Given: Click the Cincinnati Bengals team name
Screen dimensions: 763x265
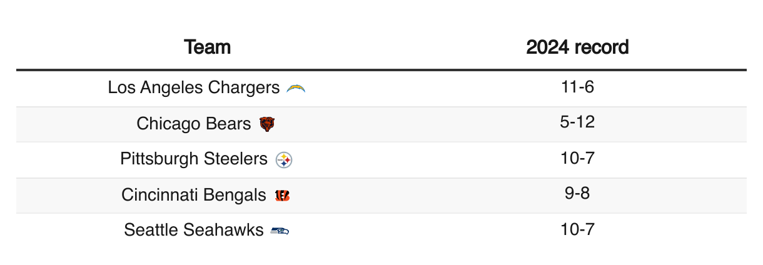Looking at the screenshot, I should coord(194,195).
